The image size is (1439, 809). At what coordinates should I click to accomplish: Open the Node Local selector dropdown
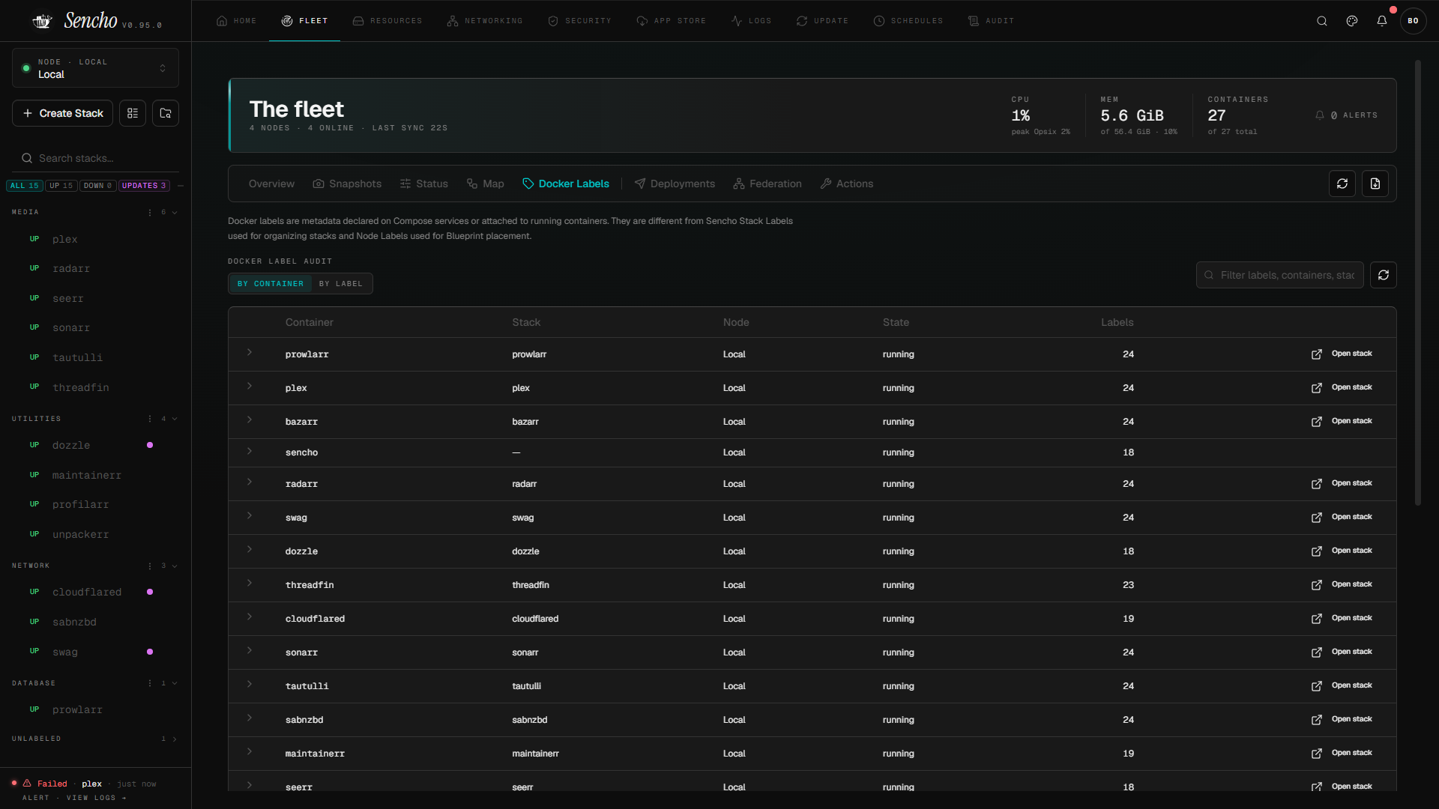95,68
